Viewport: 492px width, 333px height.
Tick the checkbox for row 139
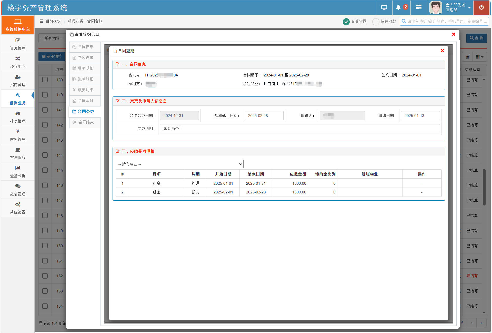(x=45, y=80)
